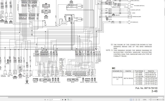
Task: Click the 'HORN' label in diagram
Action: (134, 13)
